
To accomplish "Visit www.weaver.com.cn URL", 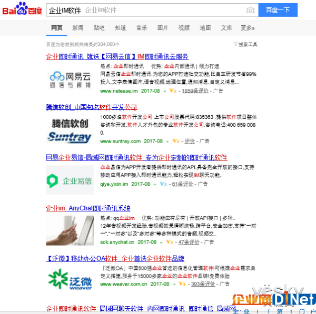I will coord(124,284).
